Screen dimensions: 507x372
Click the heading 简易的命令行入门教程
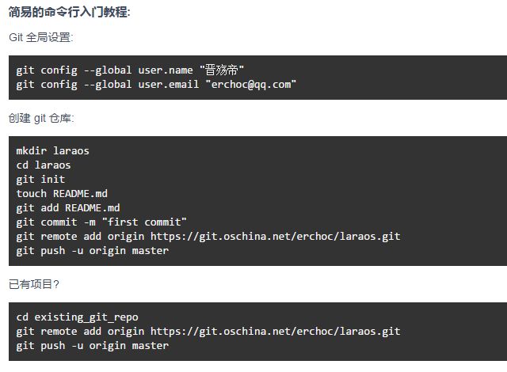69,13
